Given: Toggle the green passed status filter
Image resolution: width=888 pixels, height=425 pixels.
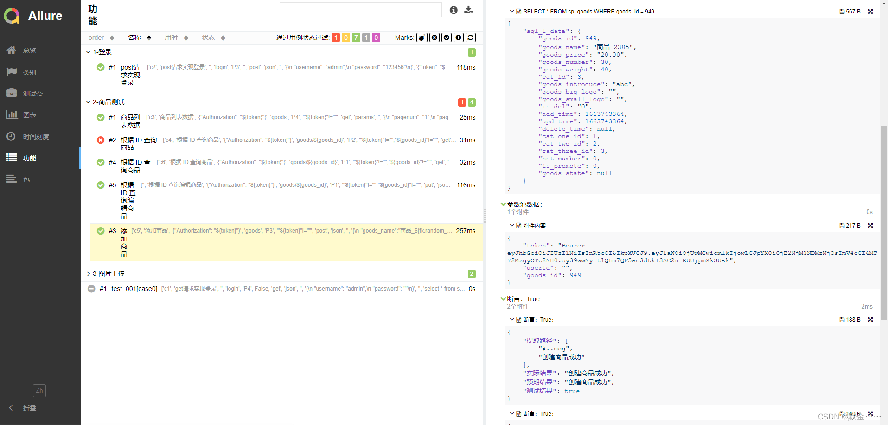Looking at the screenshot, I should tap(356, 38).
